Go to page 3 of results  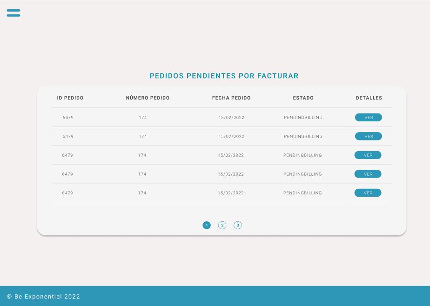tap(238, 225)
